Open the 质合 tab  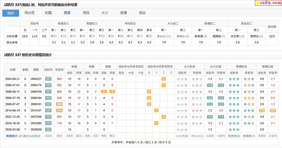pyautogui.click(x=142, y=13)
